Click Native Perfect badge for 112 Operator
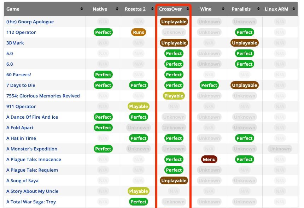 (103, 32)
